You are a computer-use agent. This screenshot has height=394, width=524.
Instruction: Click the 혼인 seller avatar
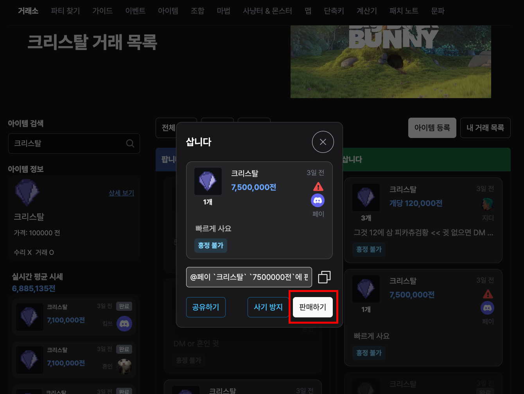(x=124, y=367)
